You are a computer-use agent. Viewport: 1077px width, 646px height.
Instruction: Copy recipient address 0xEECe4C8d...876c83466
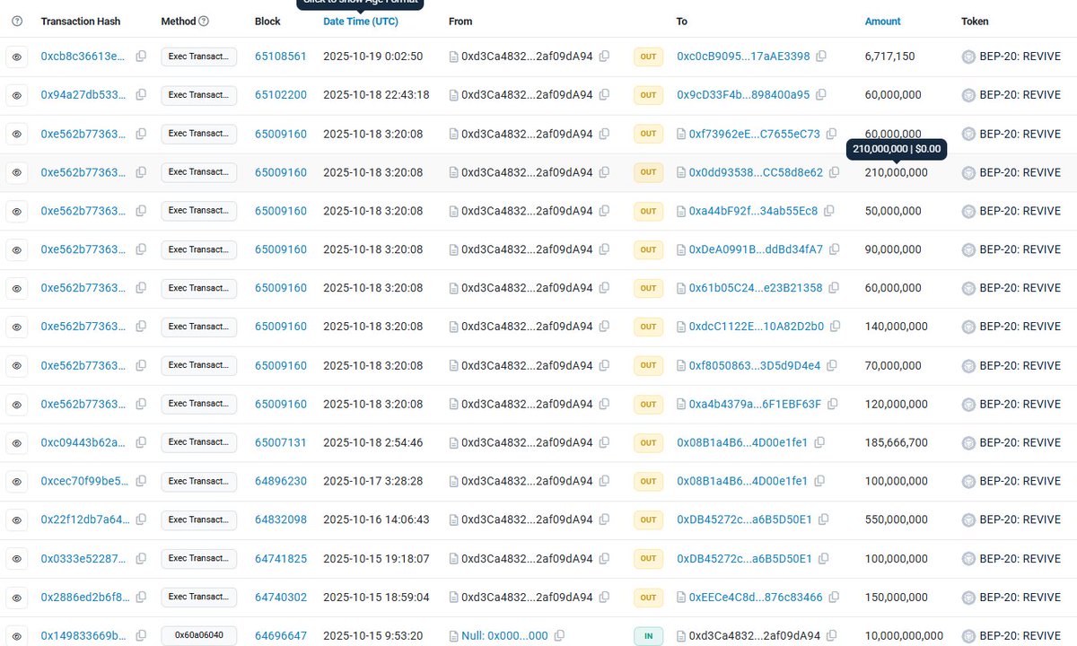point(834,598)
